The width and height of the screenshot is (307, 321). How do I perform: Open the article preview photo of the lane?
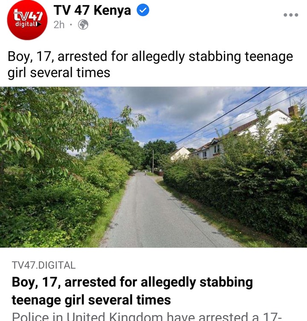click(x=153, y=167)
